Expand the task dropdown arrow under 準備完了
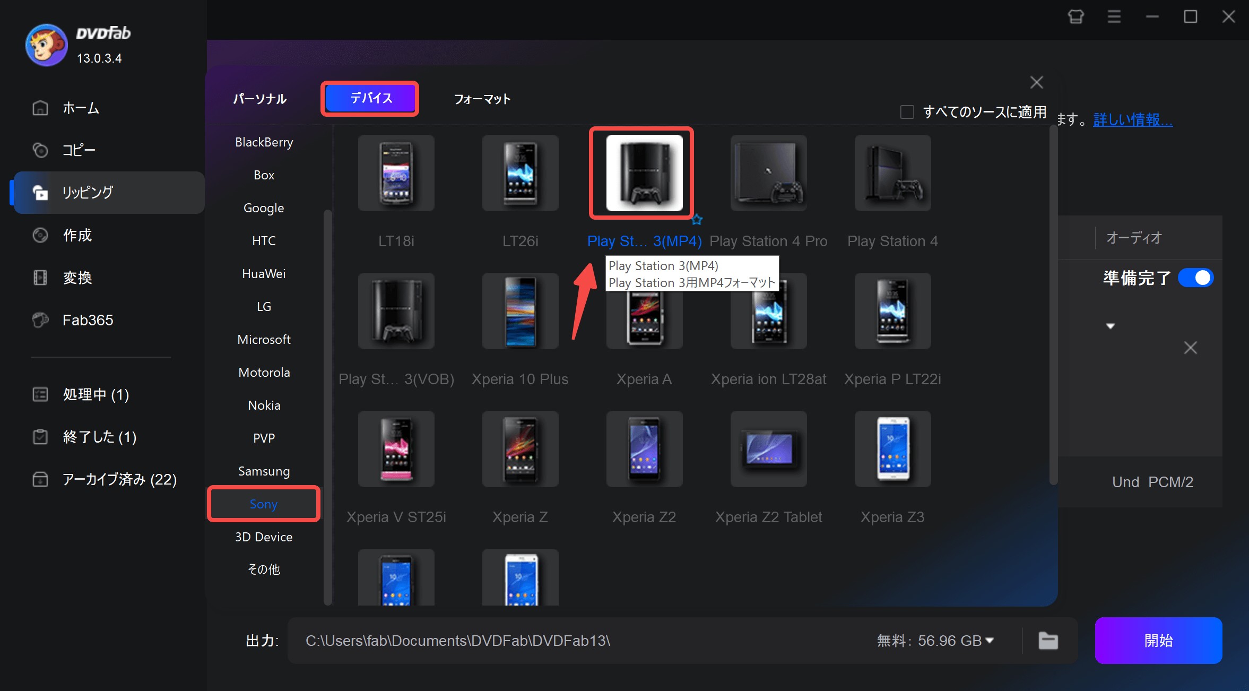1249x691 pixels. click(x=1110, y=326)
